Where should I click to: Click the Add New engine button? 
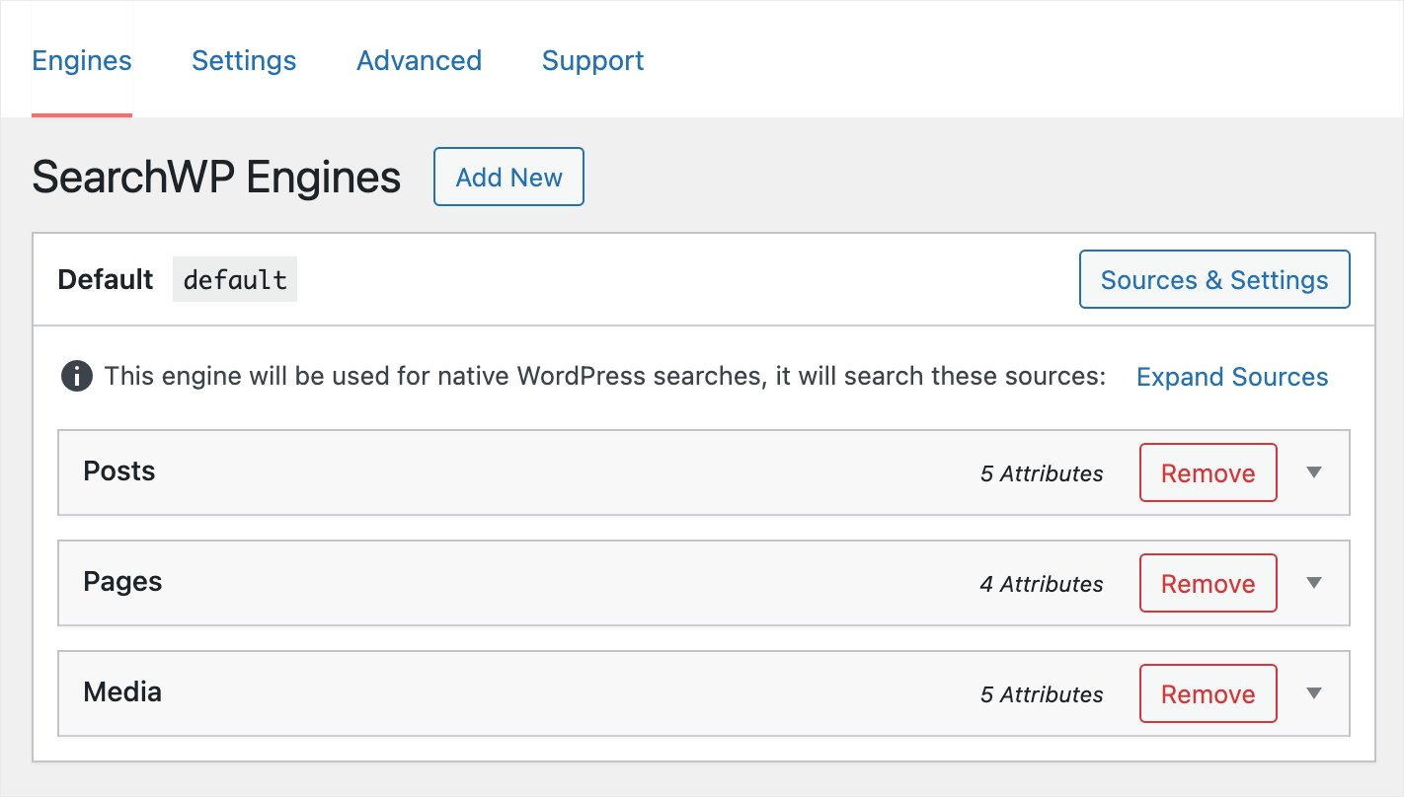[508, 177]
